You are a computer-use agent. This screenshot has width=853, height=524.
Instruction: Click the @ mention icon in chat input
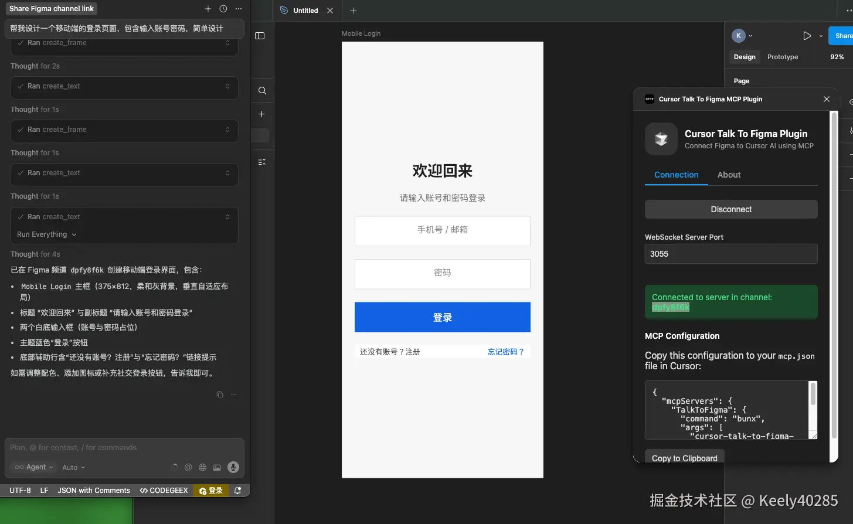click(188, 467)
